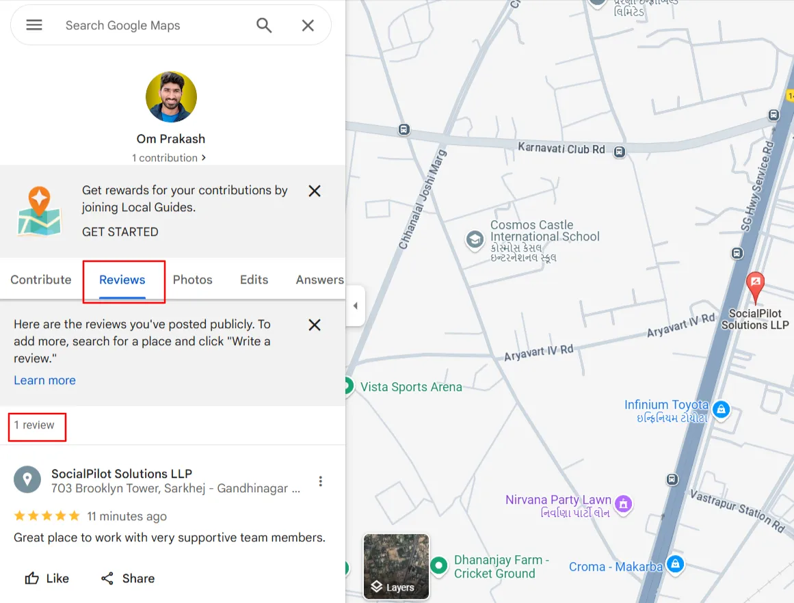Like the SocialPilot review
Viewport: 794px width, 603px height.
[47, 578]
